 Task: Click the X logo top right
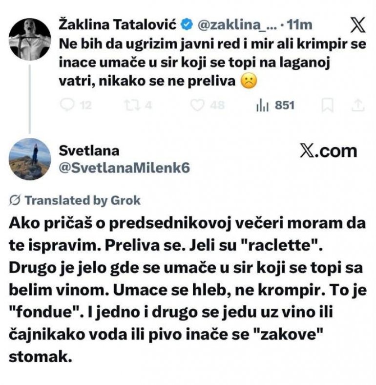357,25
